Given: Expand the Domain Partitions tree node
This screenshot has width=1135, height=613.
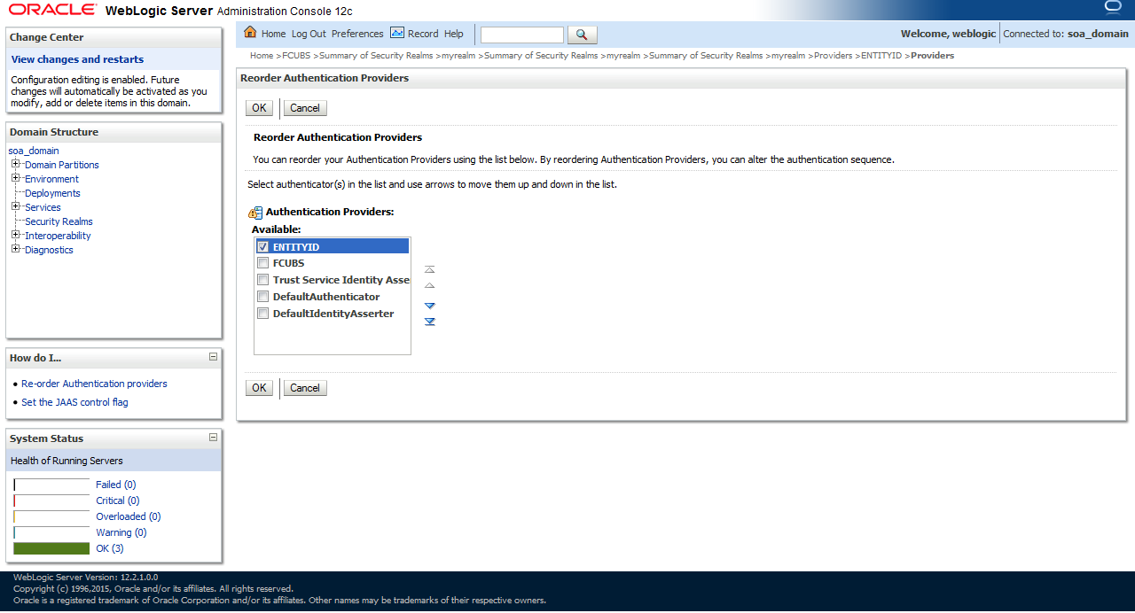Looking at the screenshot, I should [x=16, y=164].
